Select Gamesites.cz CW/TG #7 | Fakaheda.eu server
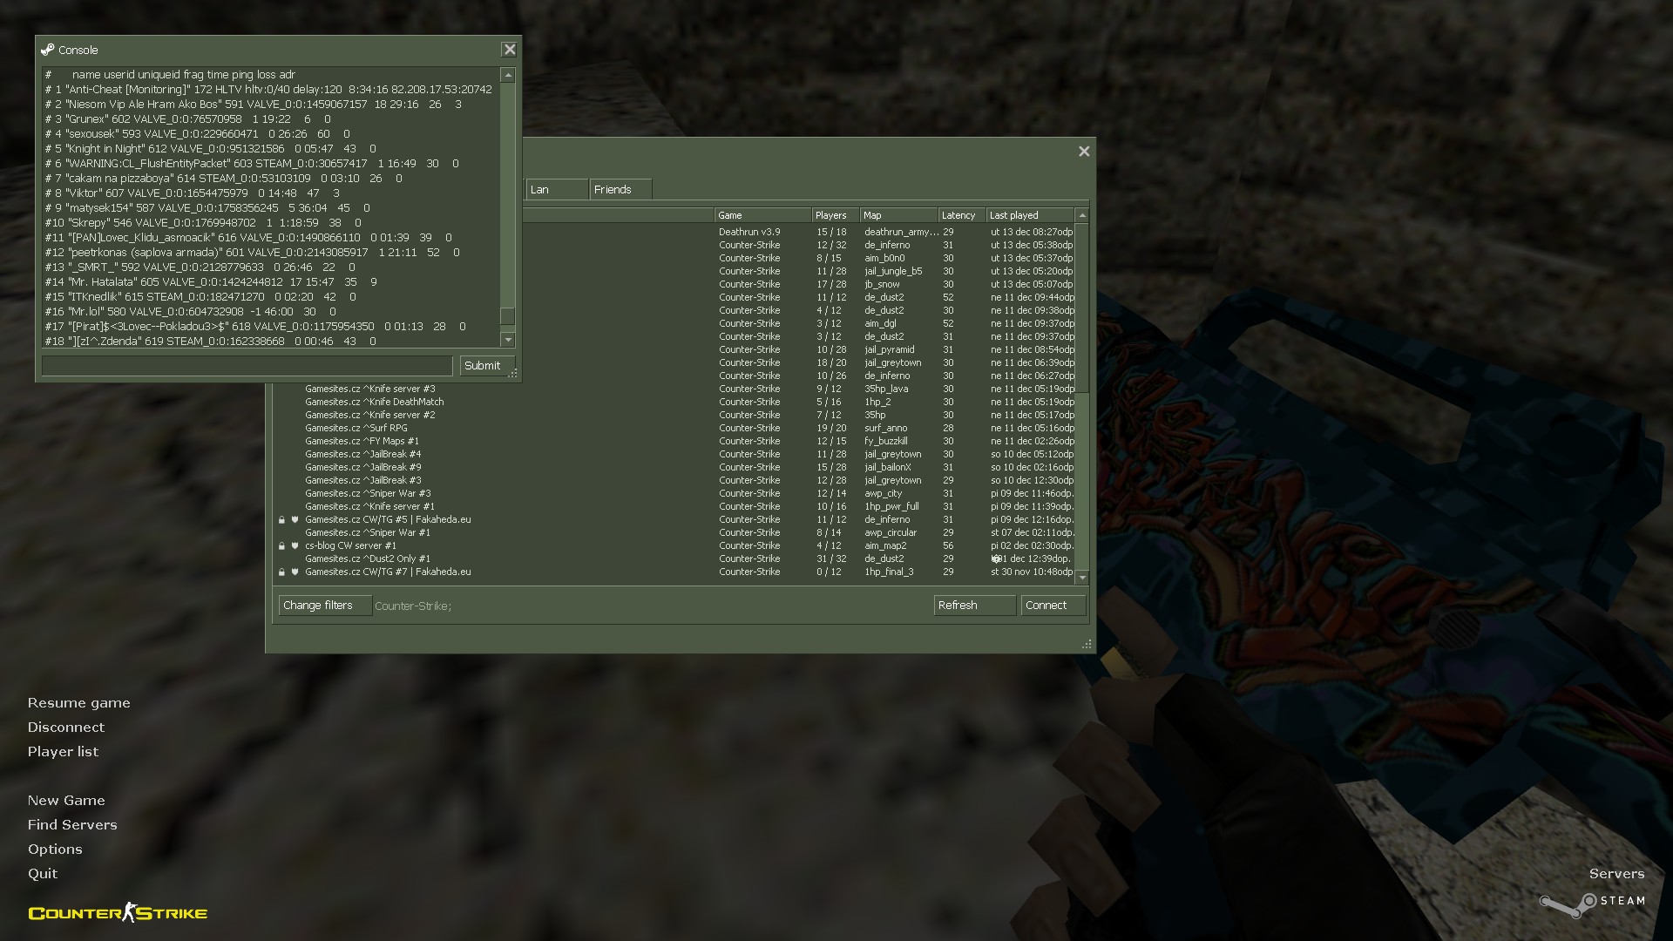The image size is (1673, 941). click(x=674, y=572)
